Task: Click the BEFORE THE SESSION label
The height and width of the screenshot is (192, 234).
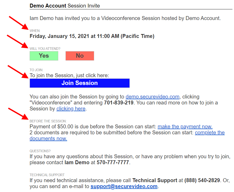Action: tap(48, 121)
